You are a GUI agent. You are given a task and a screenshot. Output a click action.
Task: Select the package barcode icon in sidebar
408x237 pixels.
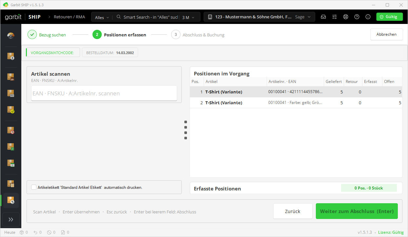click(11, 93)
